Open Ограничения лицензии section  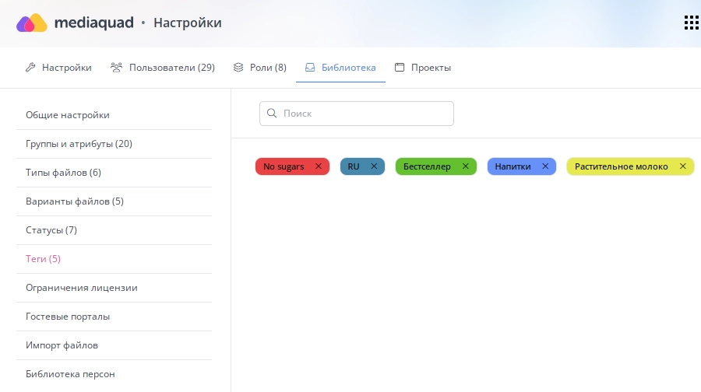(114, 288)
